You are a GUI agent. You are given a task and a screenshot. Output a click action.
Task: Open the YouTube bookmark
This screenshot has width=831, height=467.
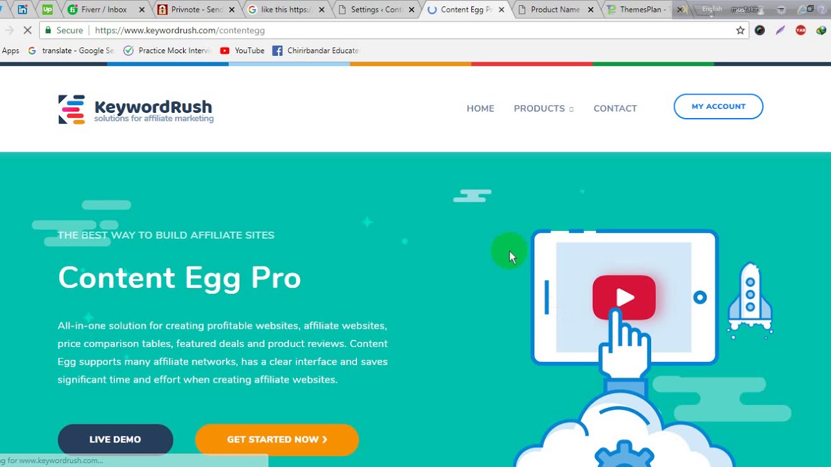[x=242, y=51]
